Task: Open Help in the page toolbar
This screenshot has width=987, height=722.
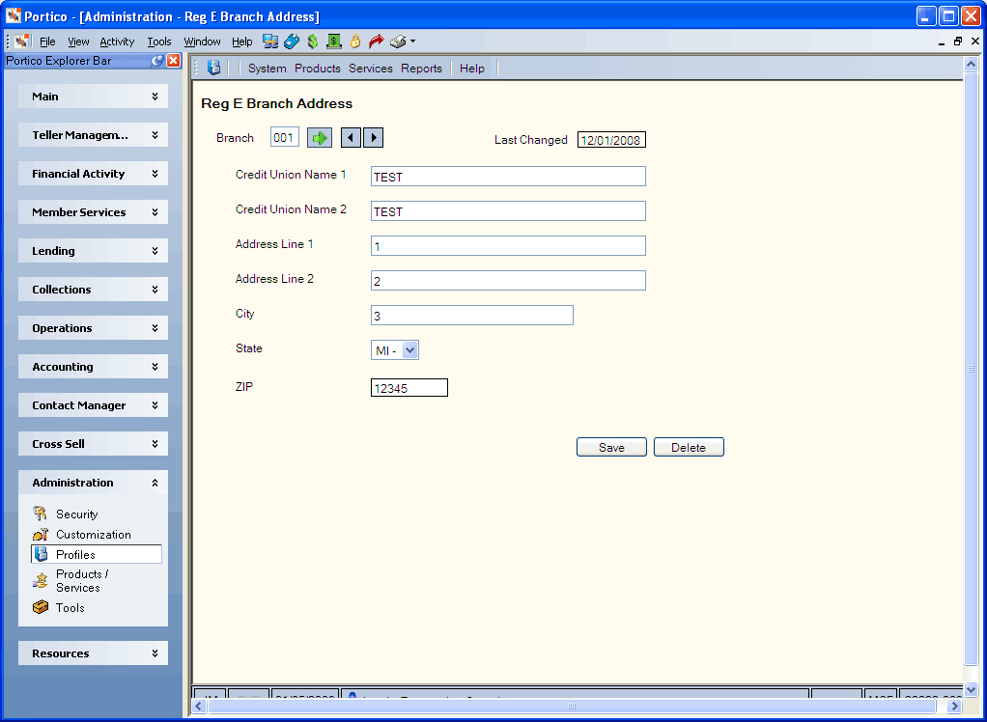Action: pyautogui.click(x=472, y=69)
